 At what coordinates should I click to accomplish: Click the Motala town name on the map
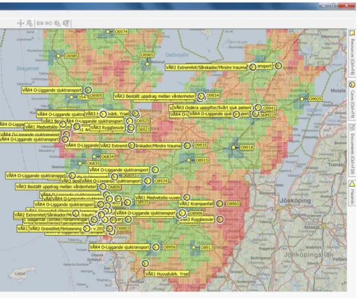pos(338,90)
